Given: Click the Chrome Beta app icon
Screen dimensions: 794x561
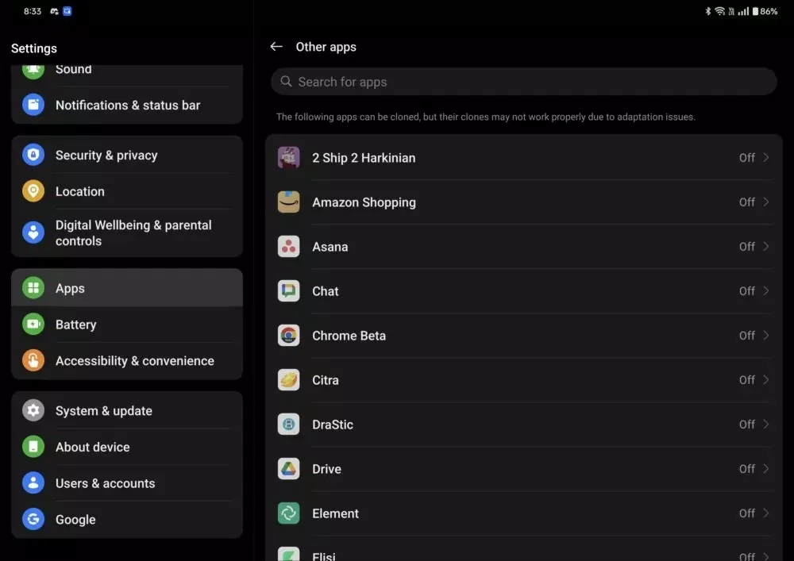Looking at the screenshot, I should pyautogui.click(x=288, y=336).
